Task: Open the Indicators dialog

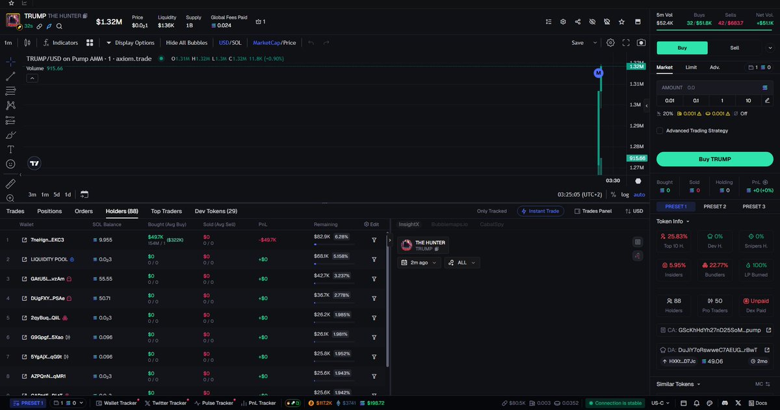Action: (x=60, y=43)
